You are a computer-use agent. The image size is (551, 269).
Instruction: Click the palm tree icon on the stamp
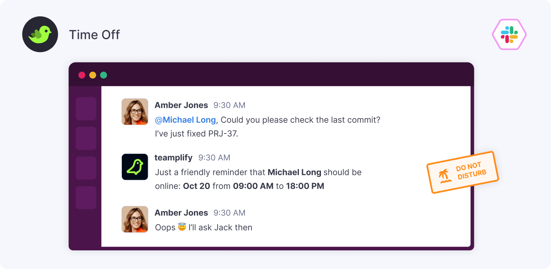[444, 176]
